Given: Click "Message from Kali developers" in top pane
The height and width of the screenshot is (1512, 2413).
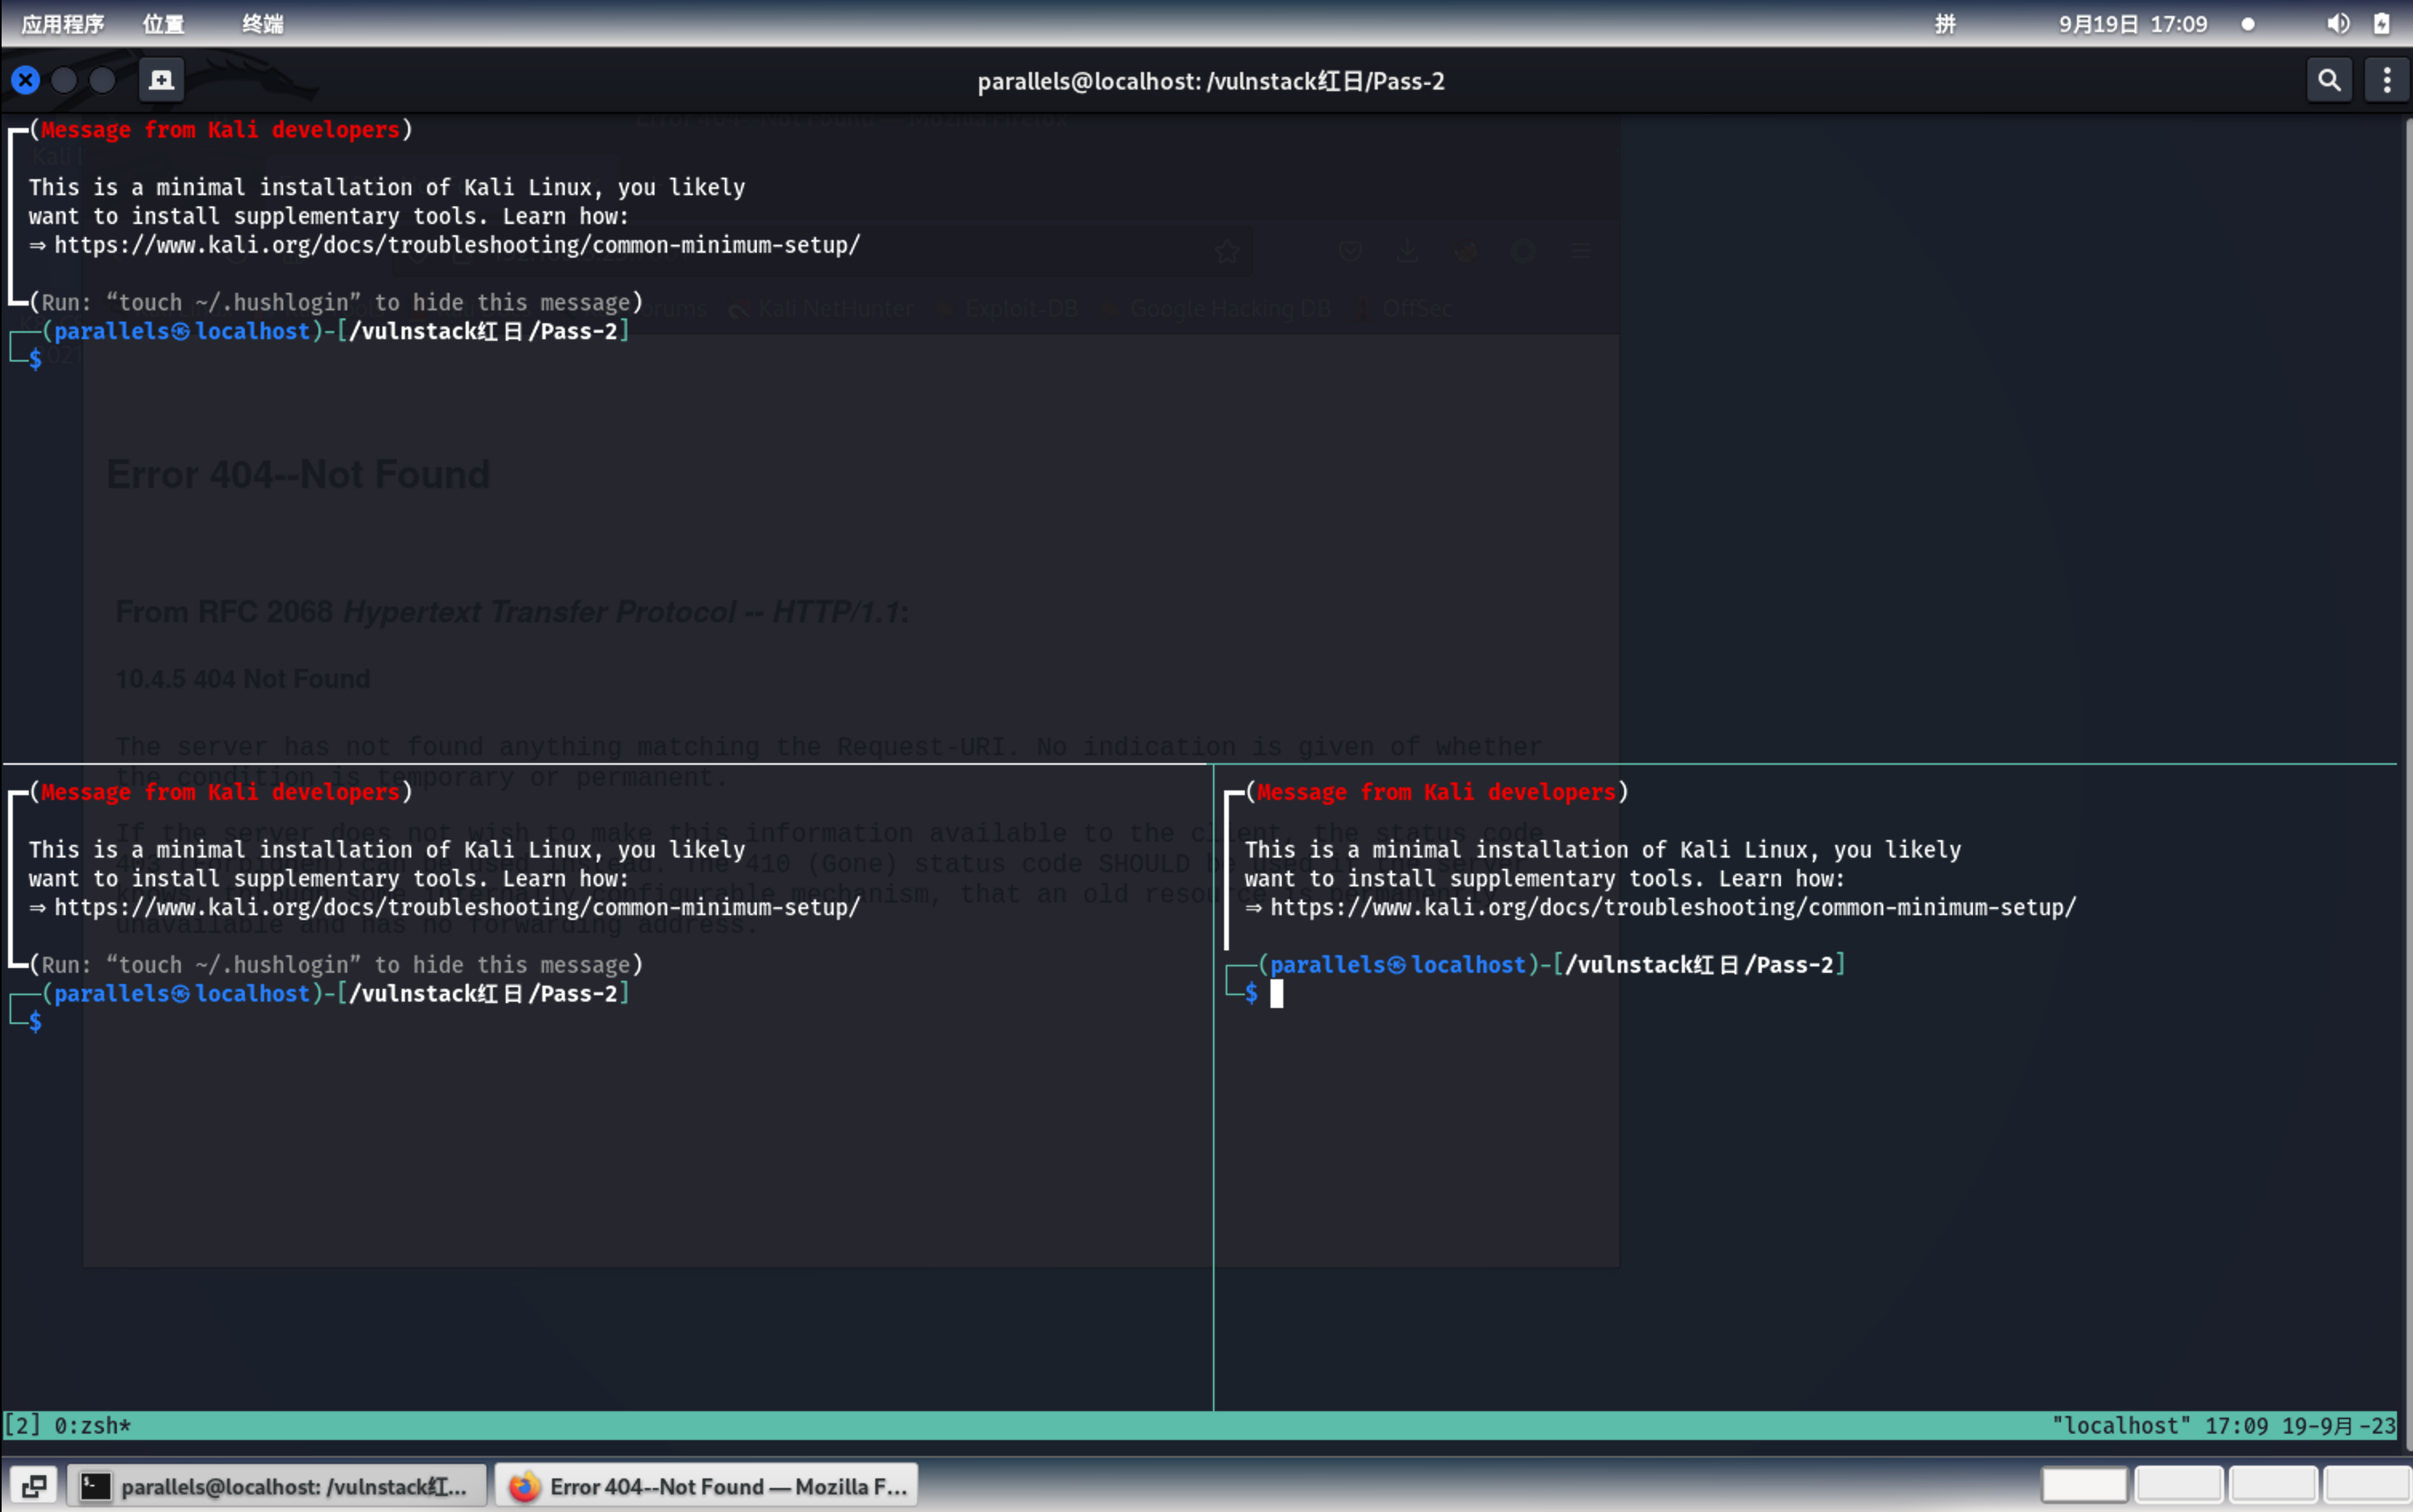Looking at the screenshot, I should (220, 130).
